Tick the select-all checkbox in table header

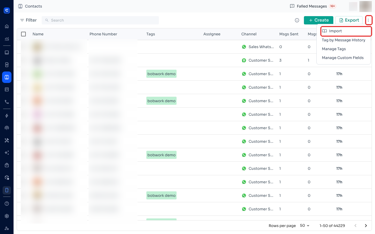click(x=23, y=34)
